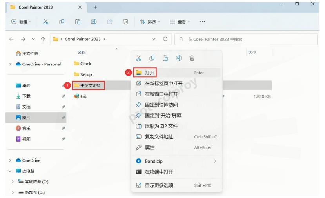This screenshot has width=325, height=198.
Task: Open 桌面 desktop in sidebar
Action: 23,85
